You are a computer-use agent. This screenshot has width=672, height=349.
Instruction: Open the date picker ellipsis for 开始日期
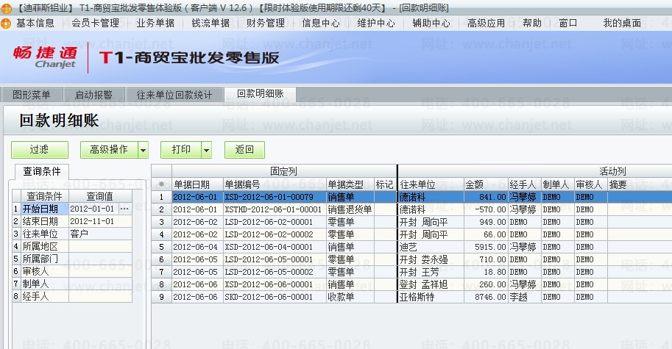[x=124, y=209]
